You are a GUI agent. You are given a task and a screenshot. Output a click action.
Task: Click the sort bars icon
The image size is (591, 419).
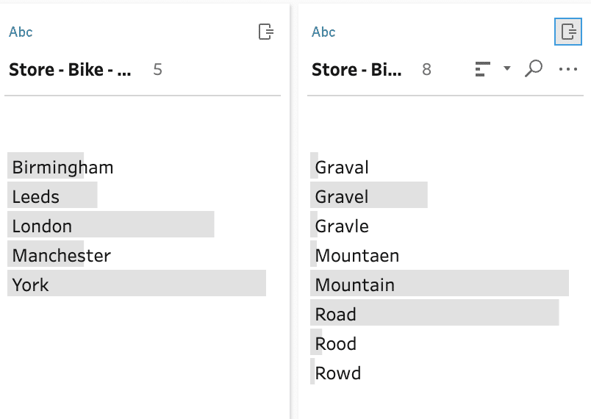pos(482,69)
